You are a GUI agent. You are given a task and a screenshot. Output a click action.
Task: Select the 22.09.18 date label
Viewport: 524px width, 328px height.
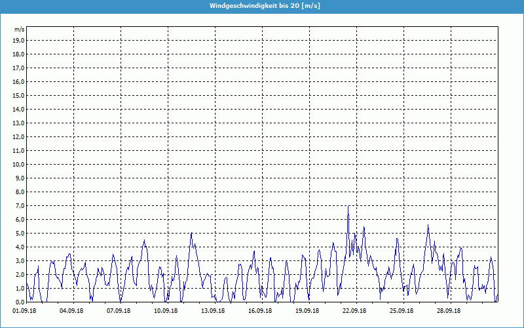(x=356, y=311)
